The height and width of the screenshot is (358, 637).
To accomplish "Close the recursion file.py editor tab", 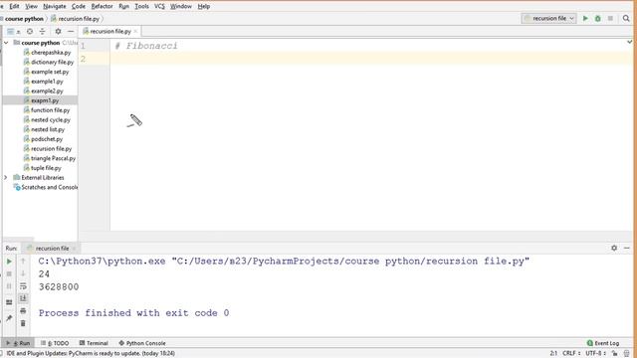I will (x=135, y=31).
